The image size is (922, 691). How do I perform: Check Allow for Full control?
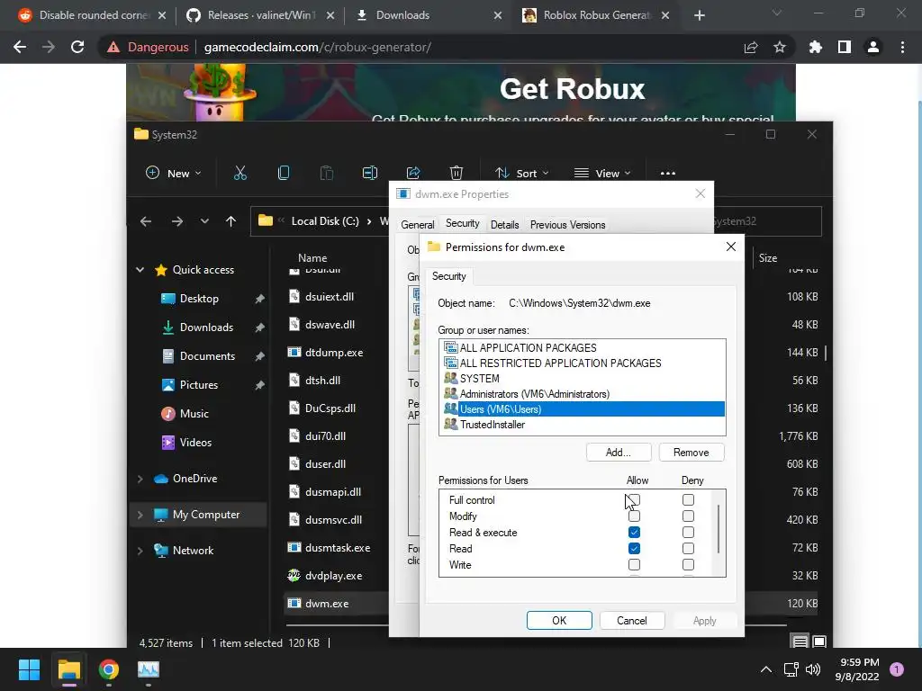click(634, 500)
